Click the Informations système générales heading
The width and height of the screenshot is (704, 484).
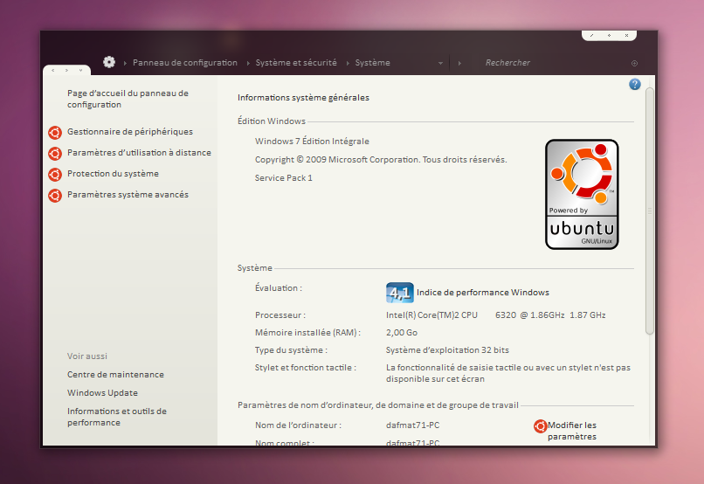point(303,98)
